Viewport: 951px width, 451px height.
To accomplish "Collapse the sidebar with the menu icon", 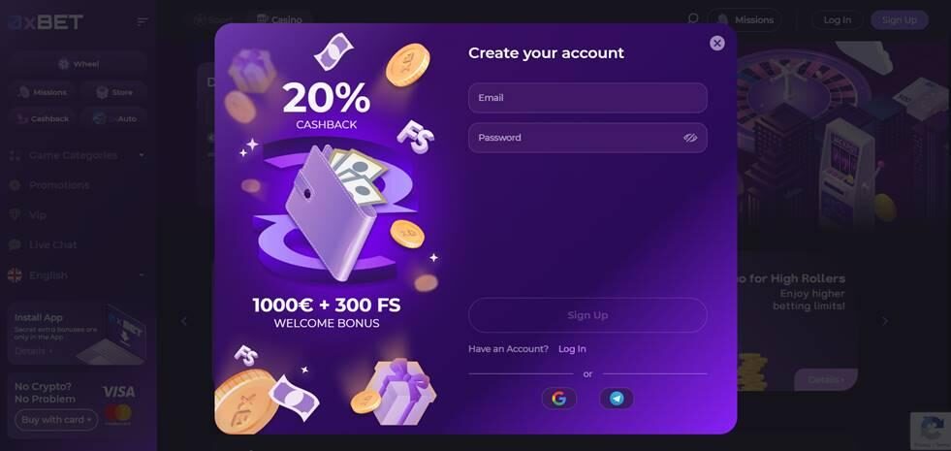I will click(143, 22).
